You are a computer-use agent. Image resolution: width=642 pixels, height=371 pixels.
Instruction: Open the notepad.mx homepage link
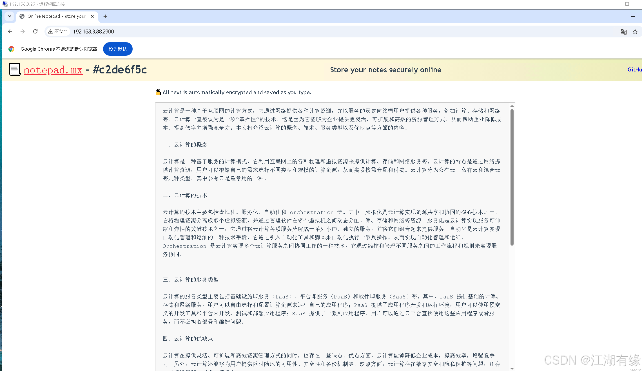pyautogui.click(x=53, y=70)
